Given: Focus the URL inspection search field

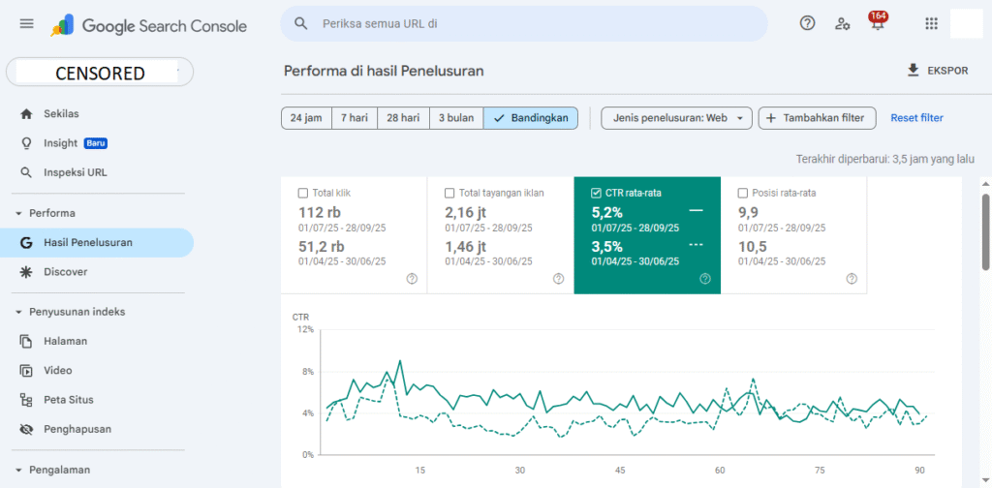Looking at the screenshot, I should (533, 24).
